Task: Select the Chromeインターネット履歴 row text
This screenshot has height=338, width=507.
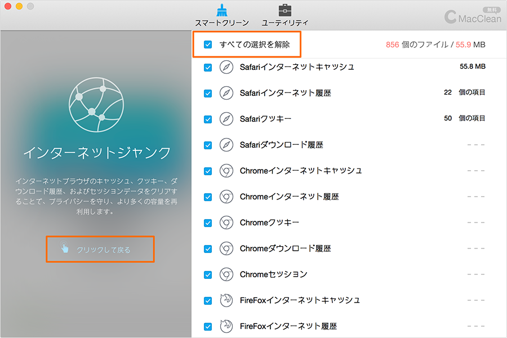Action: 289,197
